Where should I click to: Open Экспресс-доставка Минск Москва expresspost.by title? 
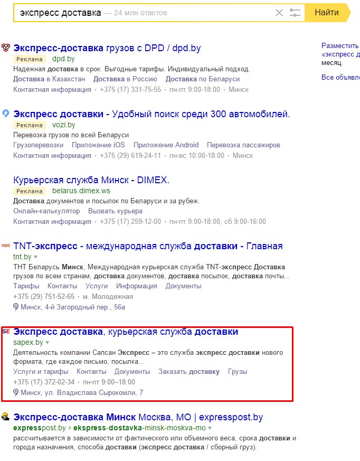point(138,417)
